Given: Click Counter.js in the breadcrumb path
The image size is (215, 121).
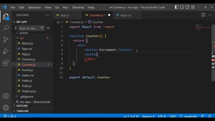Looking at the screenshot, I should [77, 22].
